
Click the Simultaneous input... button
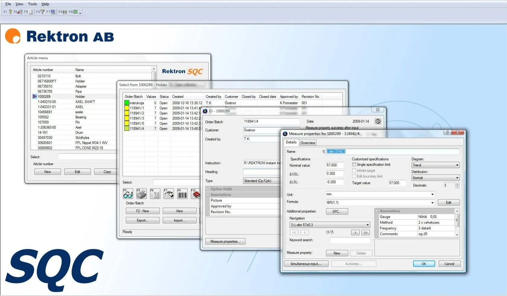306,264
